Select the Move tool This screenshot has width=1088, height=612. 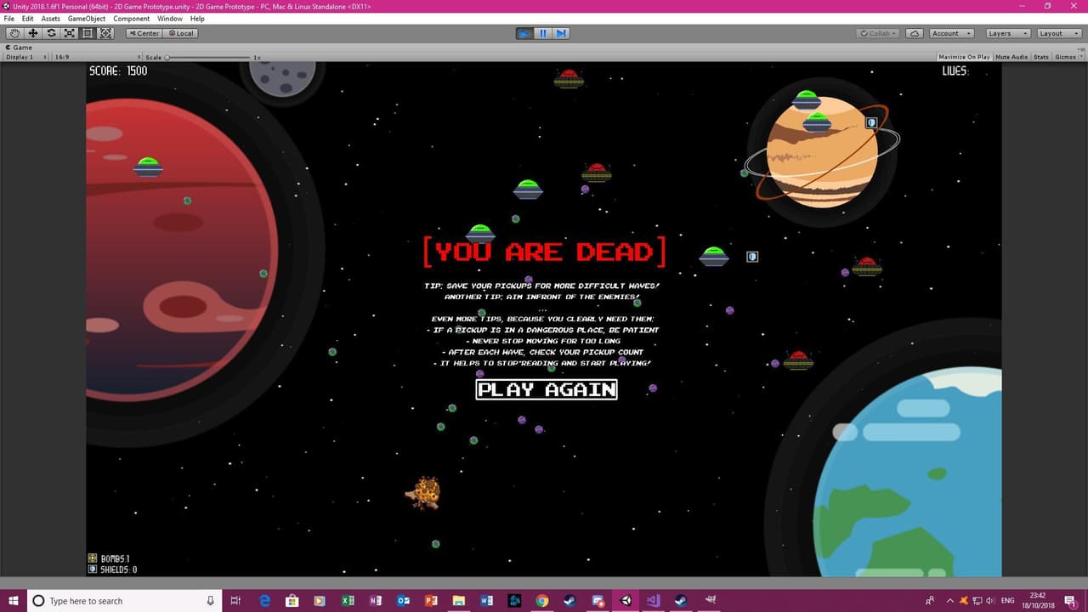33,33
